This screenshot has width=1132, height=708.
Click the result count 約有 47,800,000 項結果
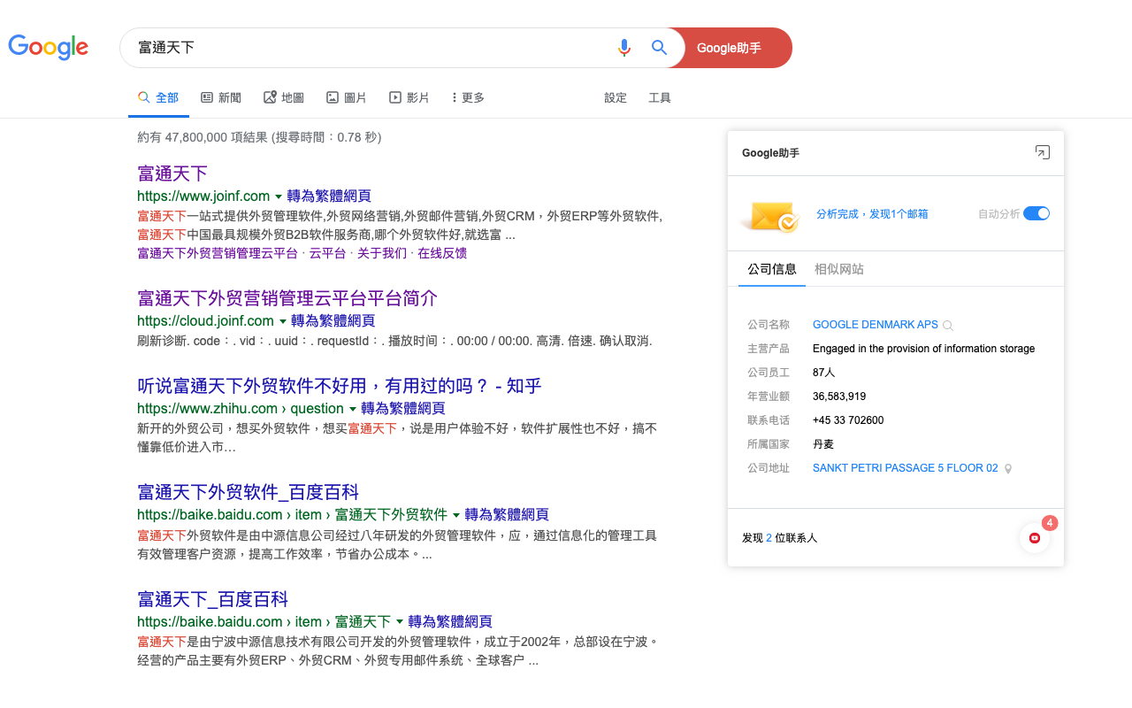pyautogui.click(x=203, y=137)
